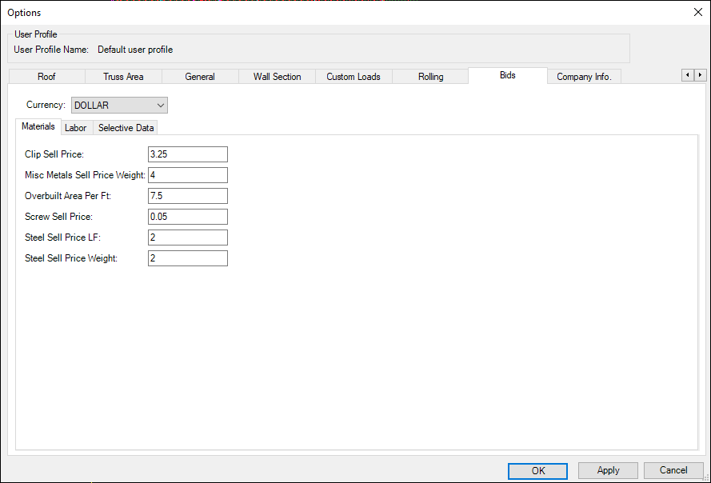711x483 pixels.
Task: Switch to the Labor sub-tab
Action: click(x=76, y=128)
